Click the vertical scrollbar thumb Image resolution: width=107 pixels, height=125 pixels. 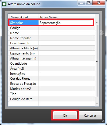(x=97, y=61)
